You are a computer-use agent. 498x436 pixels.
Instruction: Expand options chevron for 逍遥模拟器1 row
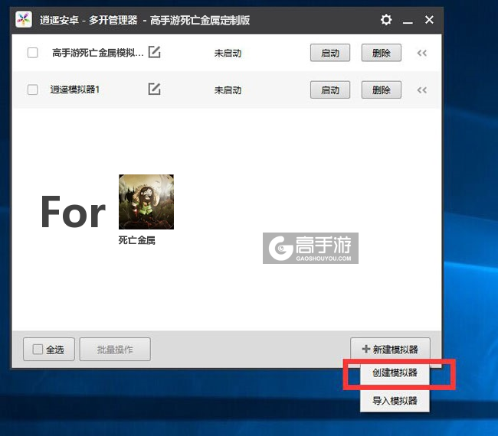(x=422, y=90)
